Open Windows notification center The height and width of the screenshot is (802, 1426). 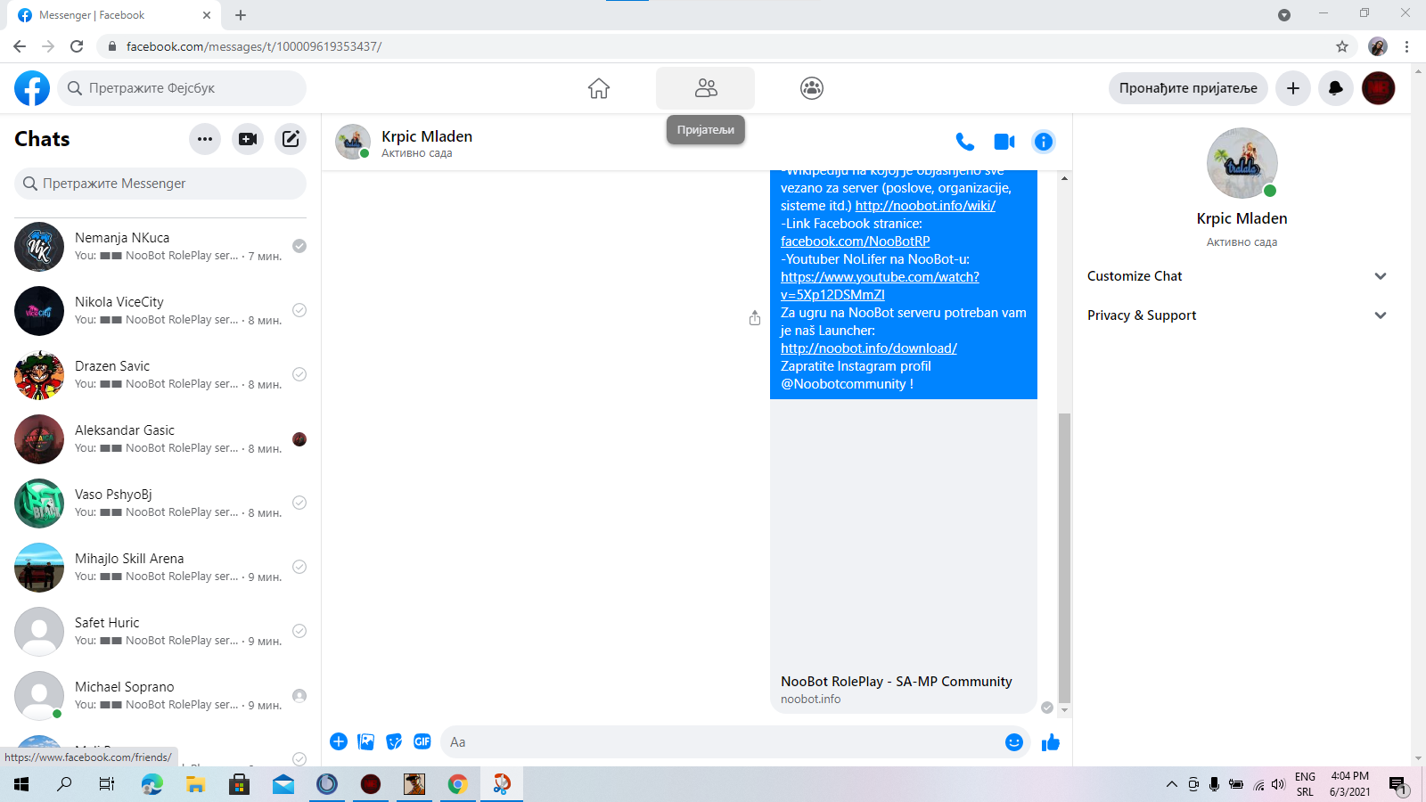(1397, 785)
